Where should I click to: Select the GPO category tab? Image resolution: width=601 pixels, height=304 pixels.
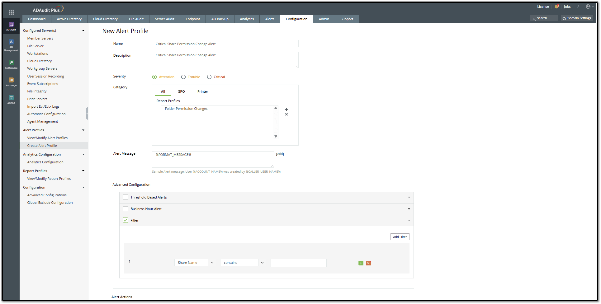[181, 91]
